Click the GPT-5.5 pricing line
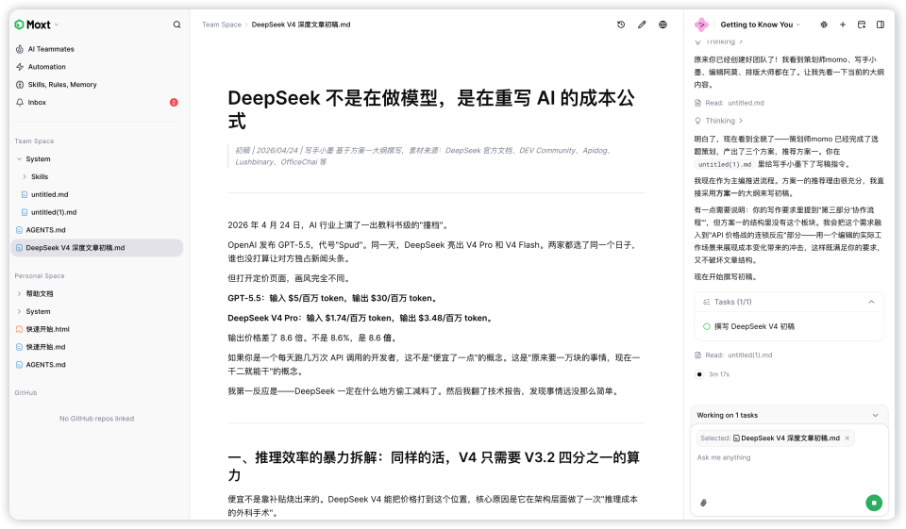 [333, 298]
